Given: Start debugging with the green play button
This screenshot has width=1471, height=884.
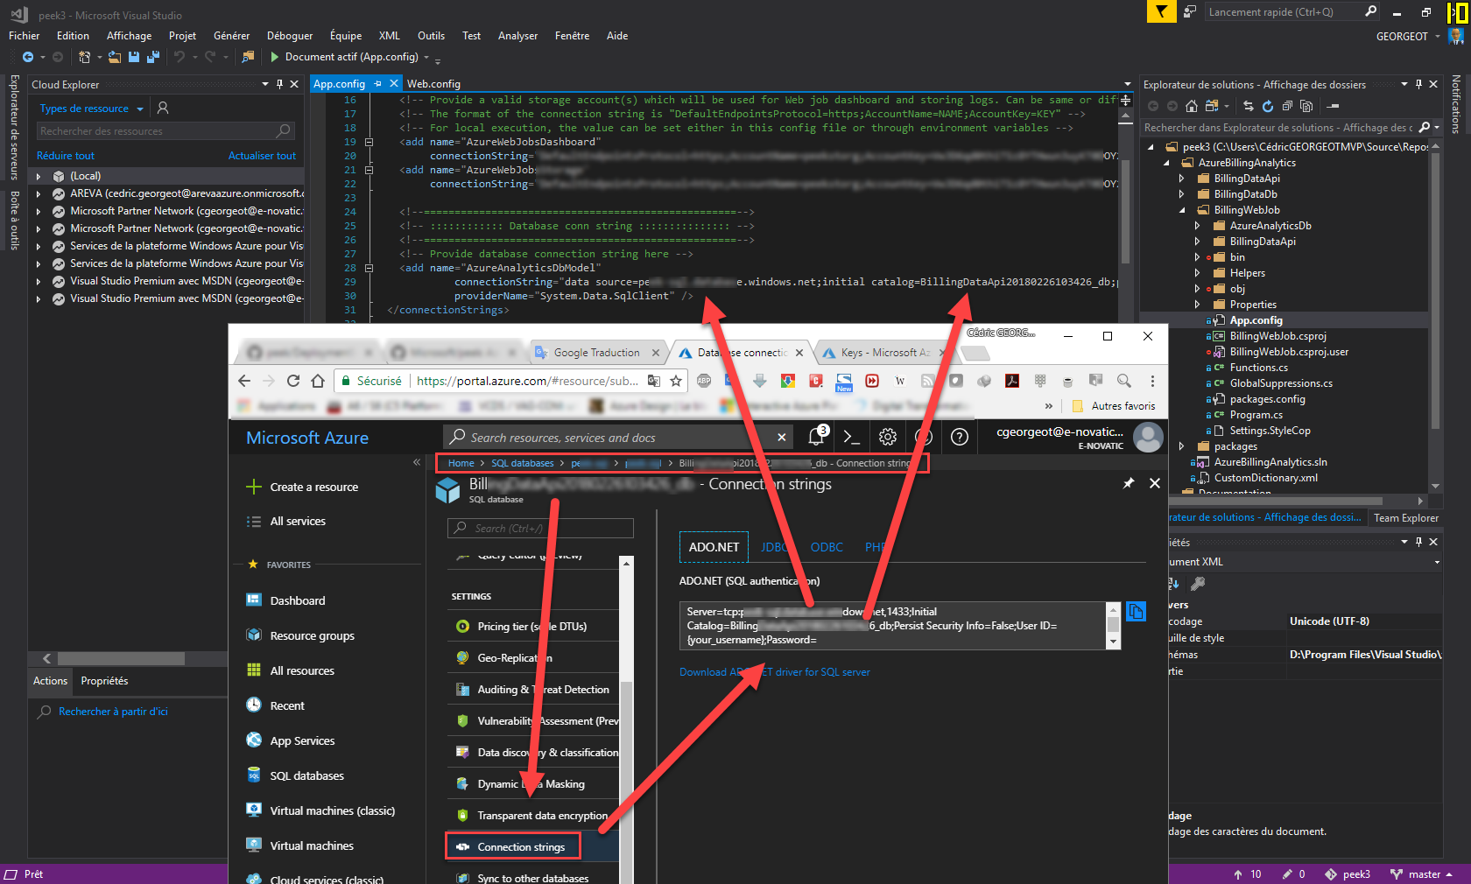Looking at the screenshot, I should tap(275, 57).
